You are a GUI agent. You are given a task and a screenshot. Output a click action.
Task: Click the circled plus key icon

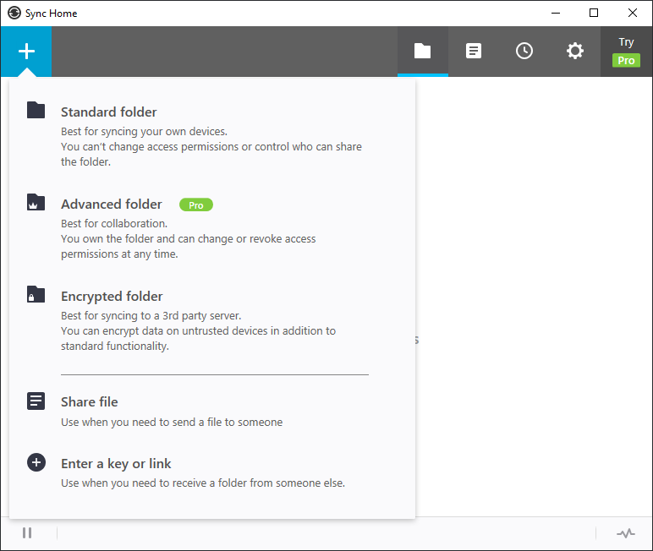[x=36, y=462]
